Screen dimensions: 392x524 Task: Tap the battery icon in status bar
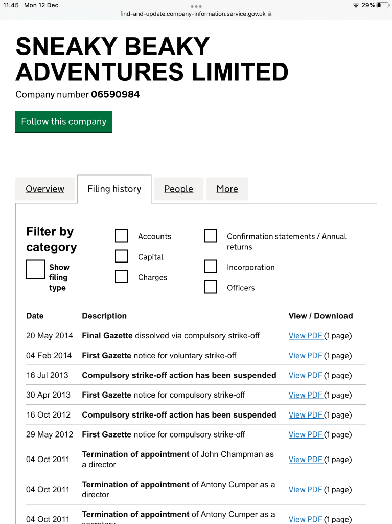(382, 5)
